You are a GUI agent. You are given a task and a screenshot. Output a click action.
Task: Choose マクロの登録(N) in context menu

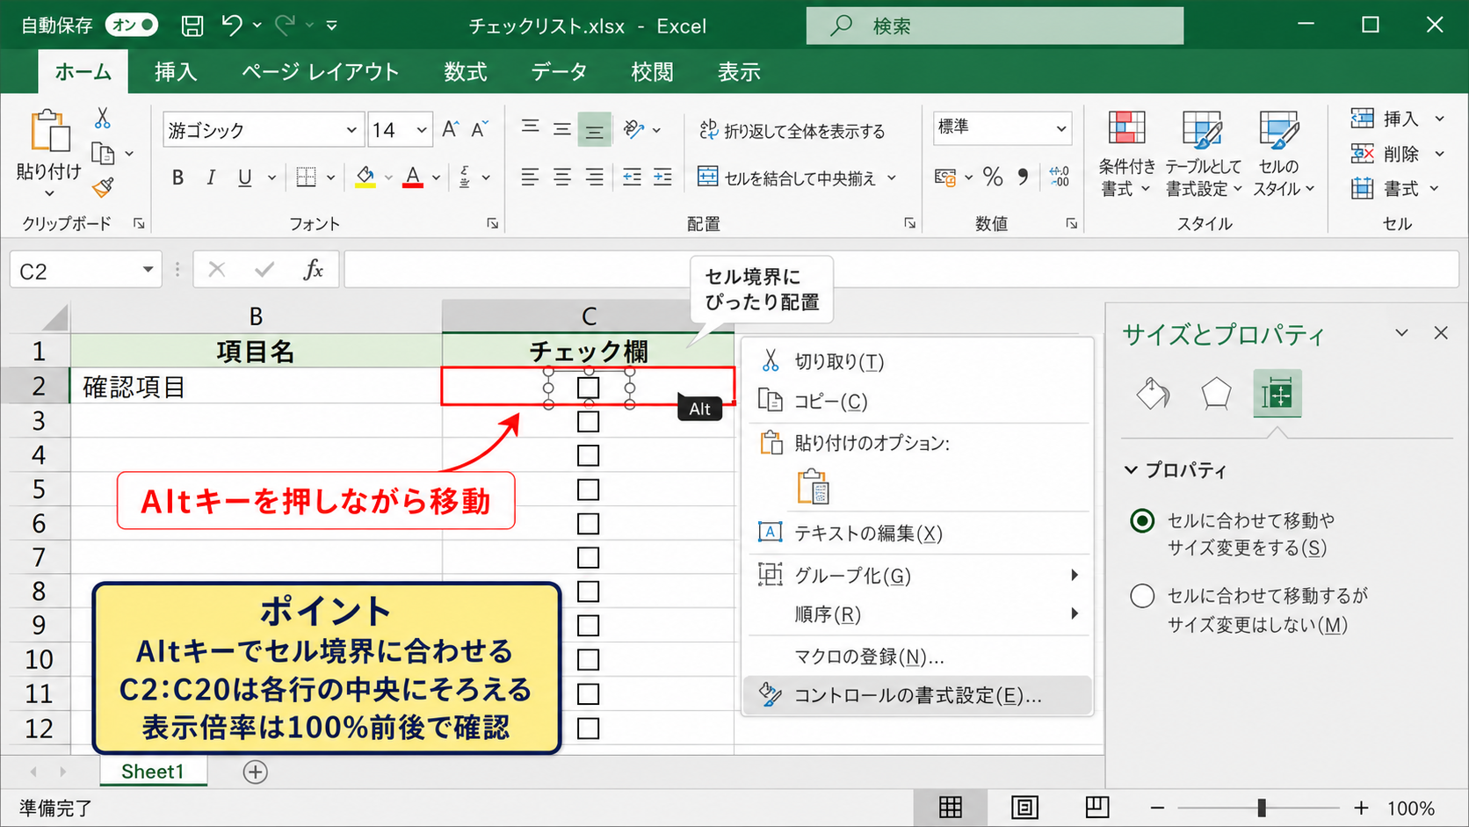(x=918, y=657)
